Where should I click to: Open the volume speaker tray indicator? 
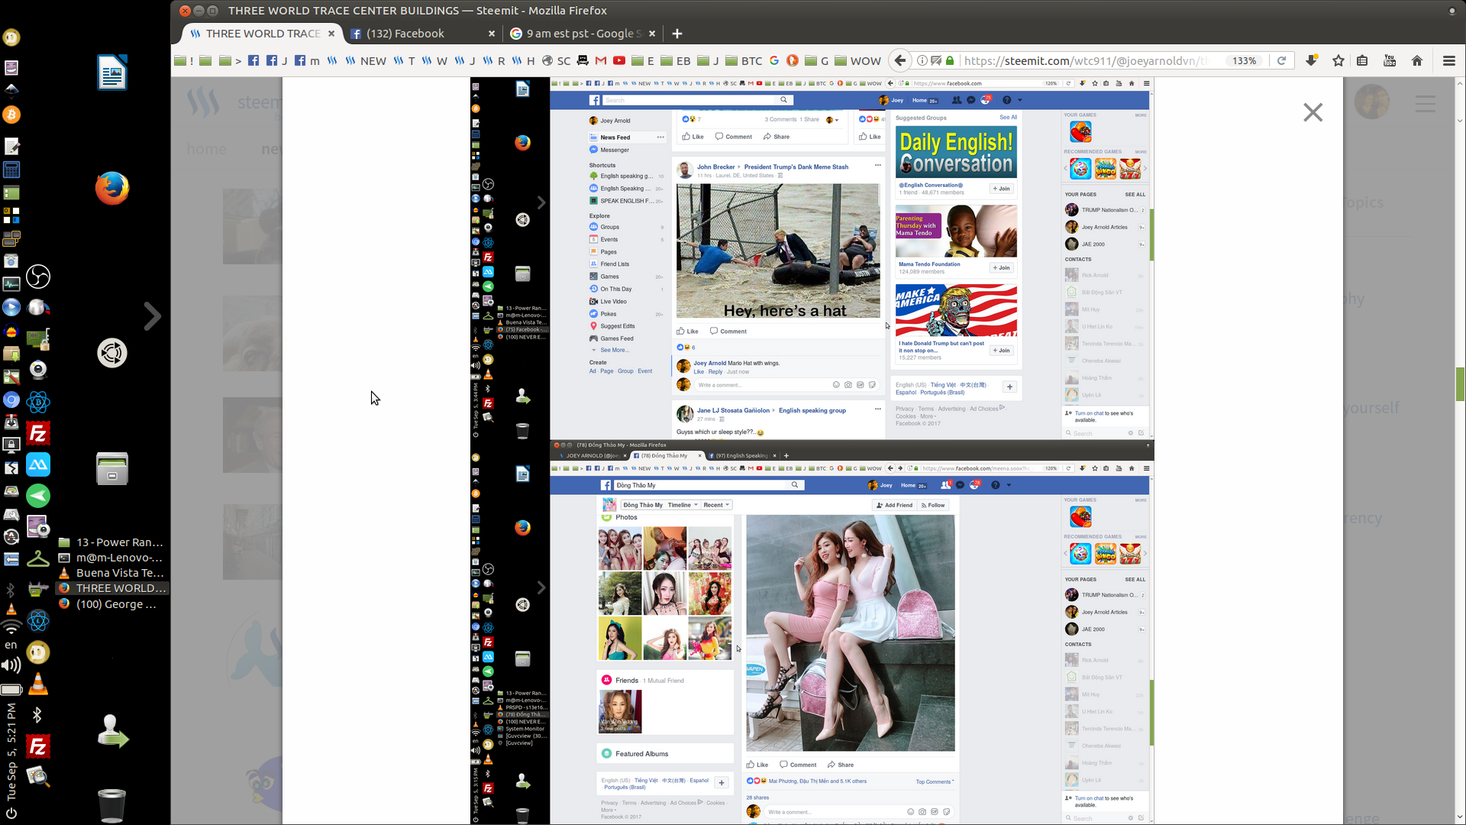[x=11, y=665]
